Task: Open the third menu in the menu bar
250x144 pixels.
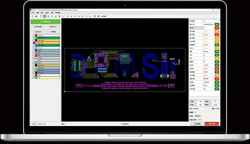Action: pyautogui.click(x=42, y=13)
